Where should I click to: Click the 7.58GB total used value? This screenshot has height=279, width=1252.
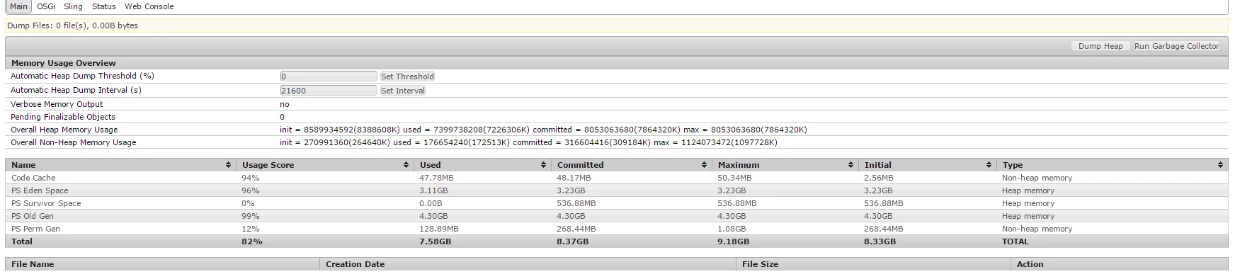click(436, 241)
